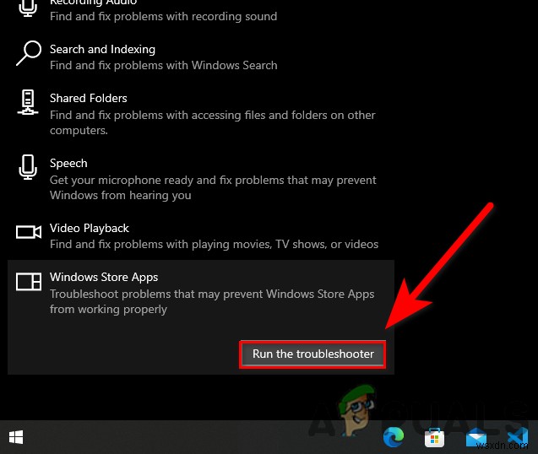Viewport: 538px width, 454px height.
Task: Launch Microsoft Edge from taskbar
Action: [394, 437]
